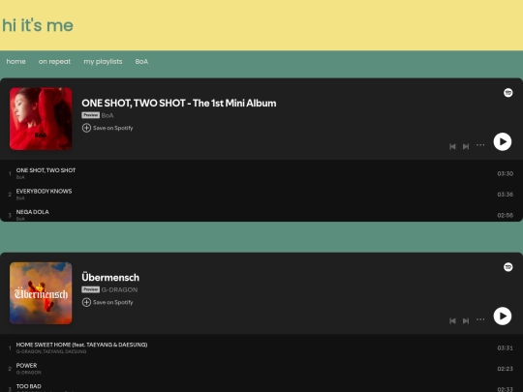Skip to next track in BoA embed
The width and height of the screenshot is (523, 392).
(466, 146)
